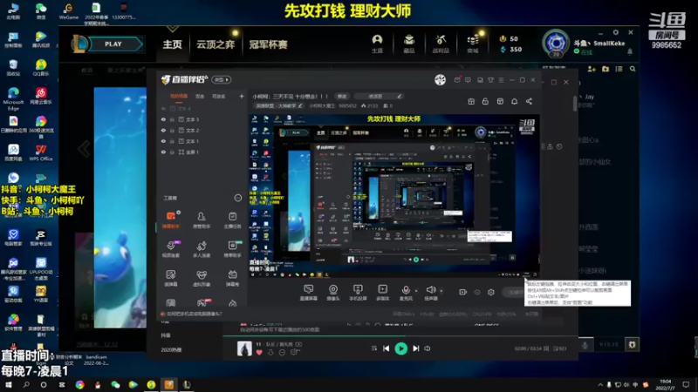Open the 战利品 loot icon

click(x=441, y=44)
